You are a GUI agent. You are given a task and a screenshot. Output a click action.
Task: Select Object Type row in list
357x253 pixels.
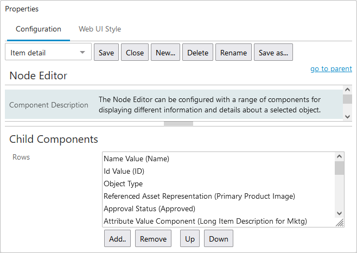(x=219, y=184)
